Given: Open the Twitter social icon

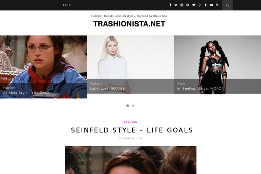Looking at the screenshot, I should 176,5.
